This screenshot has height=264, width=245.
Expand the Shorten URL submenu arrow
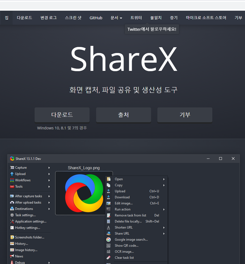pyautogui.click(x=164, y=227)
